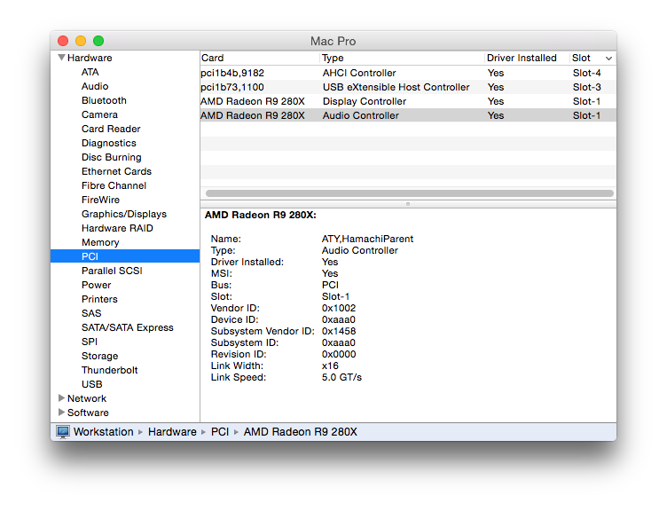Image resolution: width=667 pixels, height=511 pixels.
Task: Select Memory in the sidebar
Action: (100, 242)
